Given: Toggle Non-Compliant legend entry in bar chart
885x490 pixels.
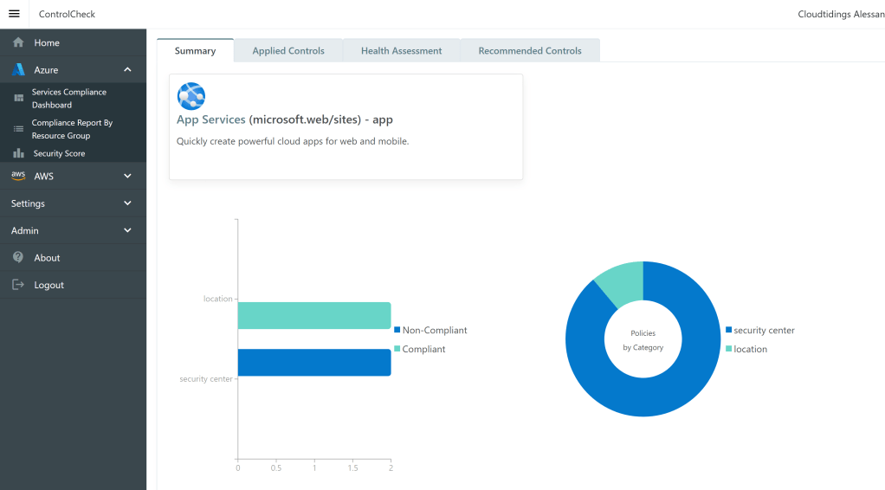Looking at the screenshot, I should [x=430, y=330].
